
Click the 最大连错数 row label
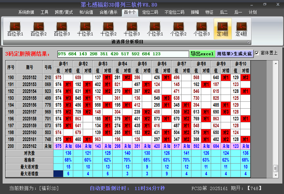pos(29,174)
